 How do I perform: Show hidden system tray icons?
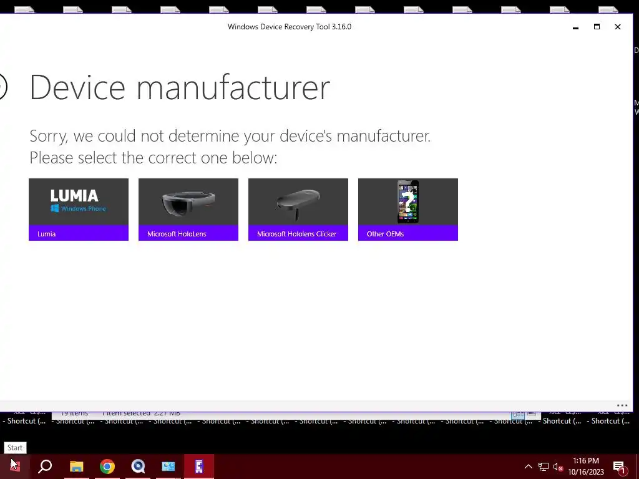tap(528, 467)
